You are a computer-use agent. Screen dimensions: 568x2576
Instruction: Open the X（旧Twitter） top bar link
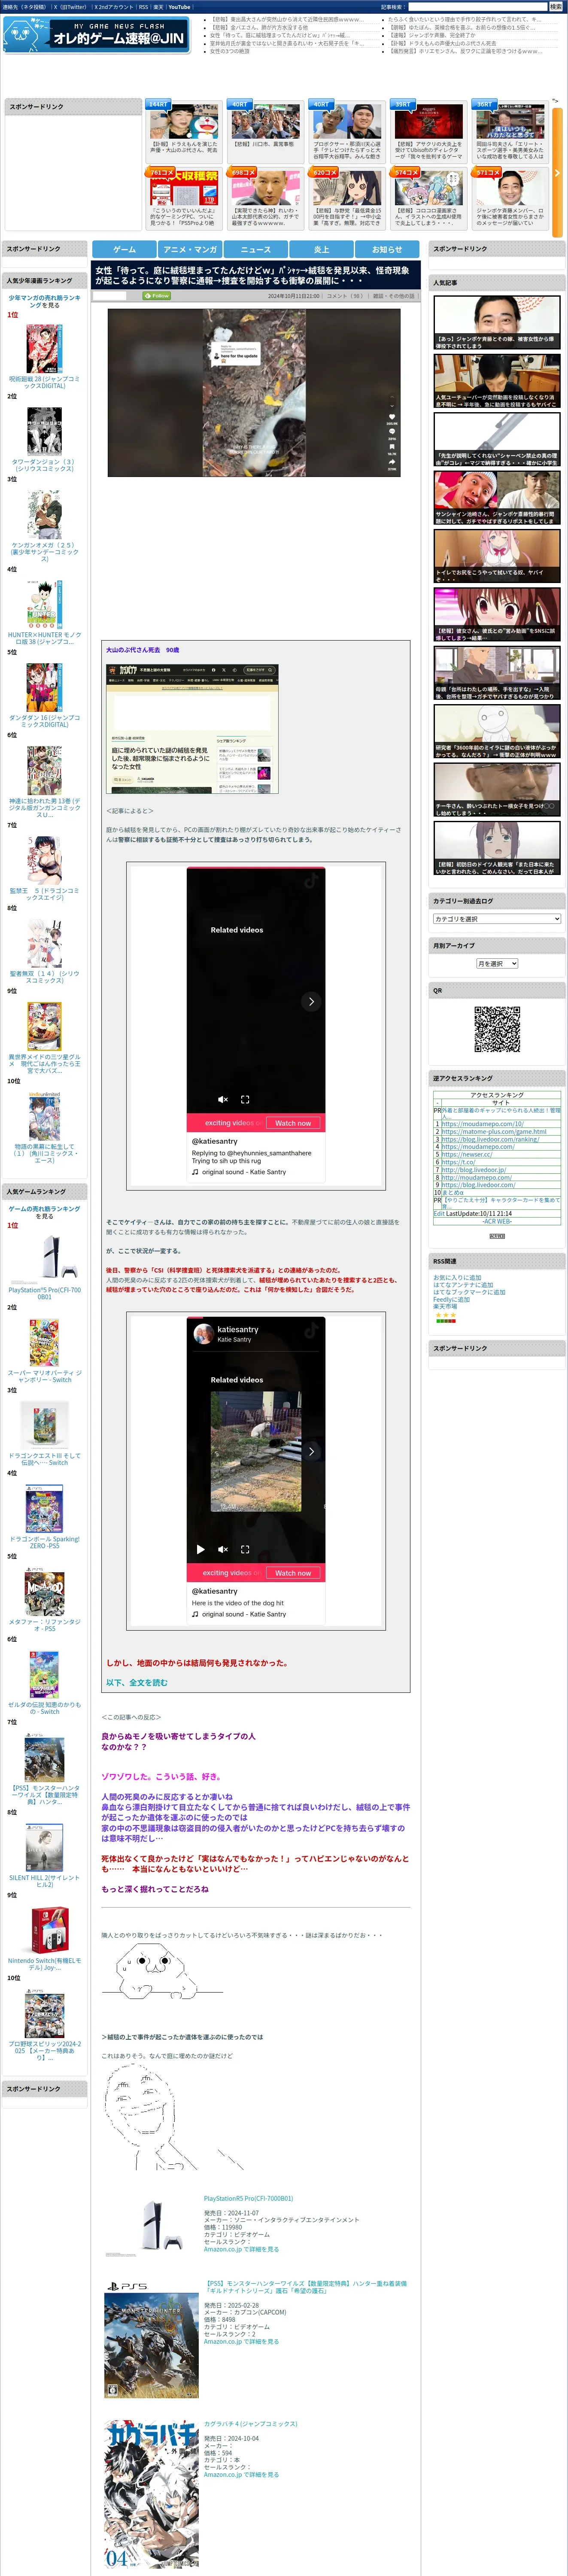[70, 7]
